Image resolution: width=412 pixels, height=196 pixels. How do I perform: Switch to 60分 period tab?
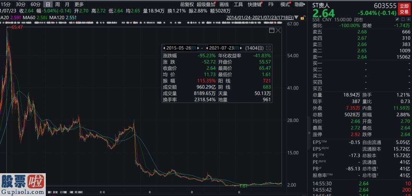[36, 4]
